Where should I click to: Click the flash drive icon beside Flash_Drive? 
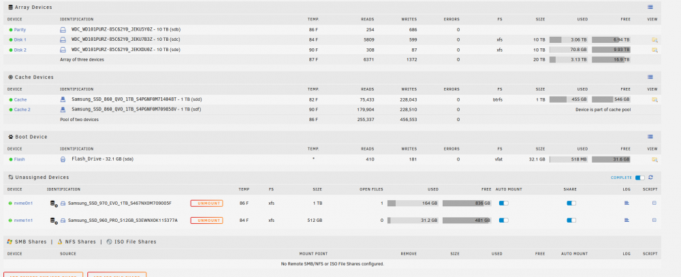(x=62, y=159)
